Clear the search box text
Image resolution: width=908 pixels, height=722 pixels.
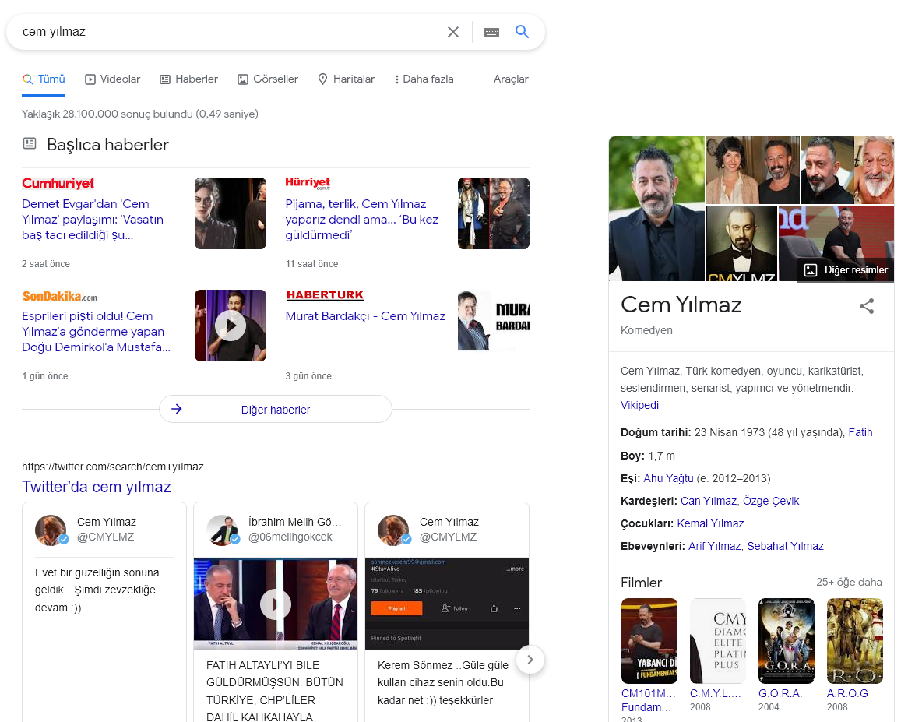(453, 32)
